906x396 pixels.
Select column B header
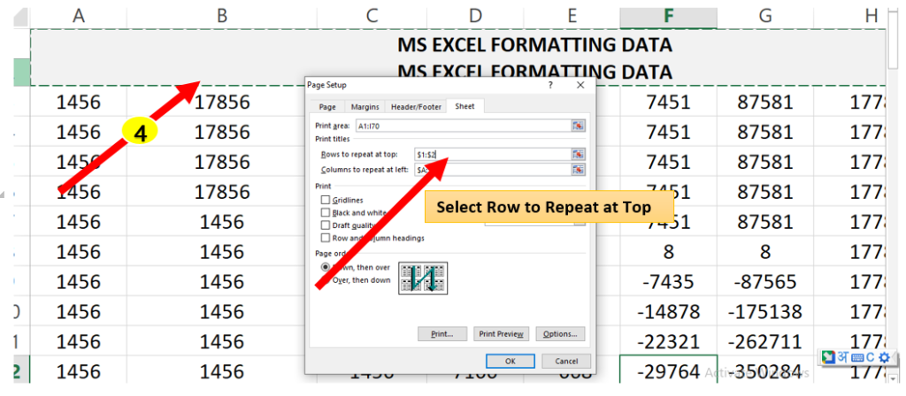(222, 16)
